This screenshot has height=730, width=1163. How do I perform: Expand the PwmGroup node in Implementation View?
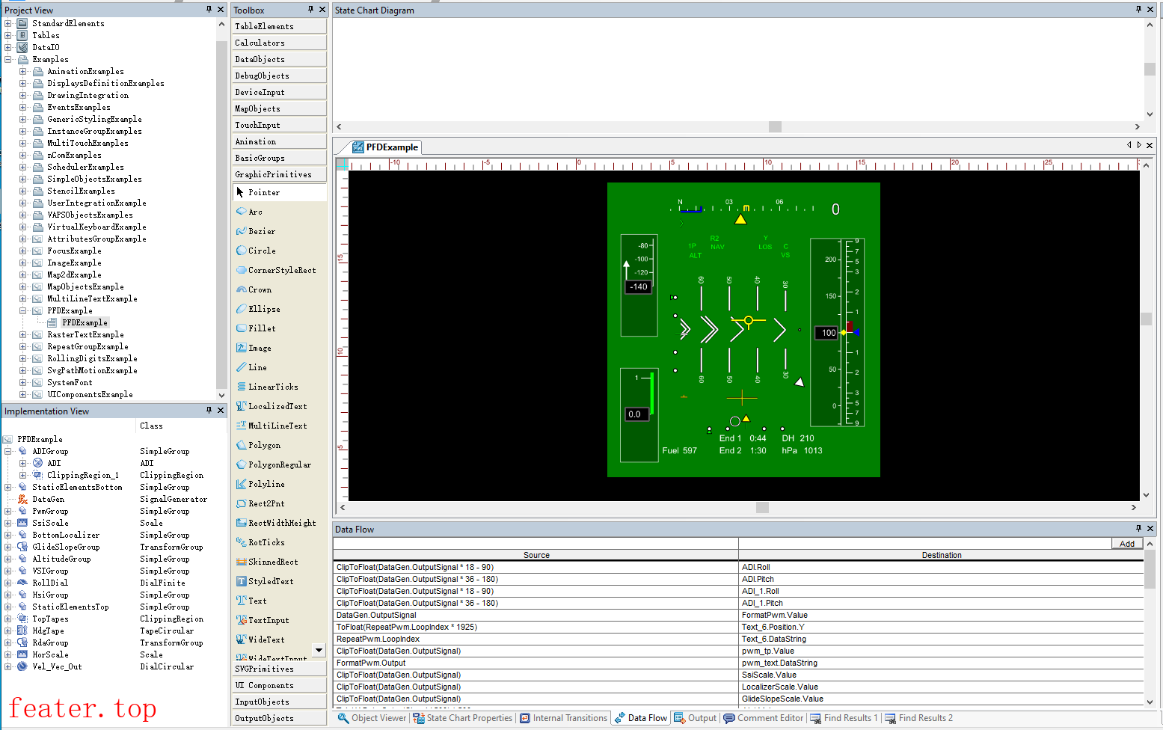8,511
